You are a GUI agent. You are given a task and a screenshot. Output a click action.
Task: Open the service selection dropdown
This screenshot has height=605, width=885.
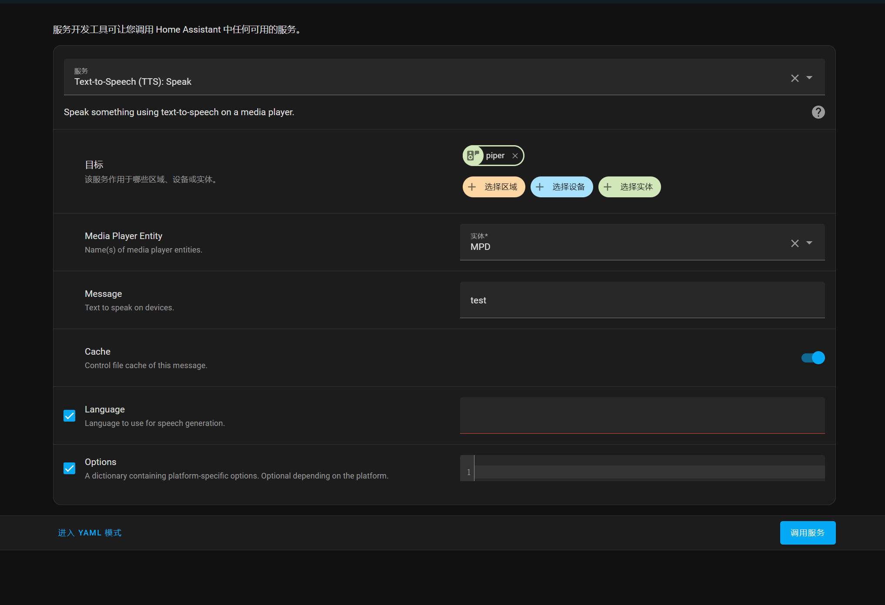(809, 77)
